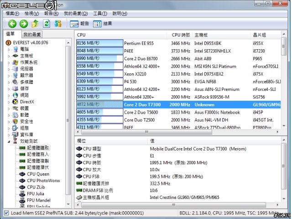The width and height of the screenshot is (292, 219).
Task: Open the 報告 report button
Action: tap(79, 24)
